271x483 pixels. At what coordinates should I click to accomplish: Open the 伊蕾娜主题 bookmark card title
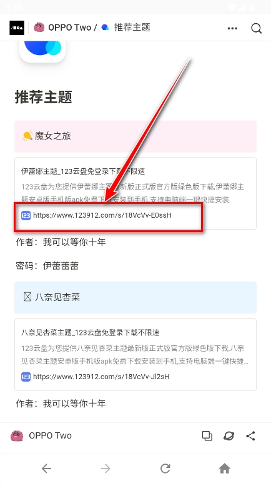83,171
